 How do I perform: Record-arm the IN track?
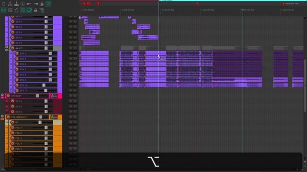click(12, 122)
